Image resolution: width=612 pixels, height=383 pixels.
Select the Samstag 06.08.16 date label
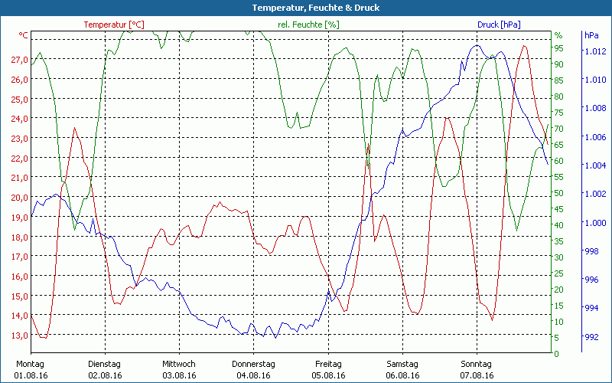pos(402,369)
